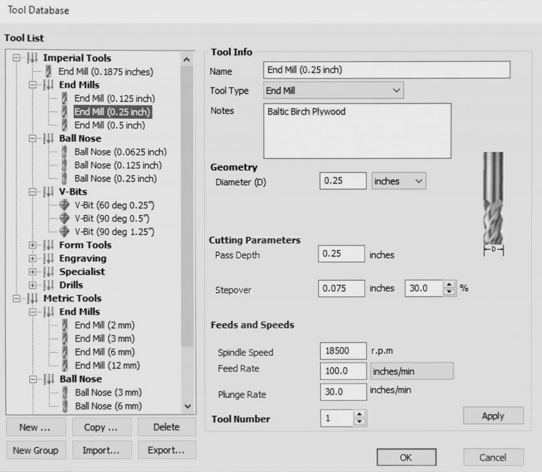Click the V-Bit (90 deg 1.25") icon

64,232
